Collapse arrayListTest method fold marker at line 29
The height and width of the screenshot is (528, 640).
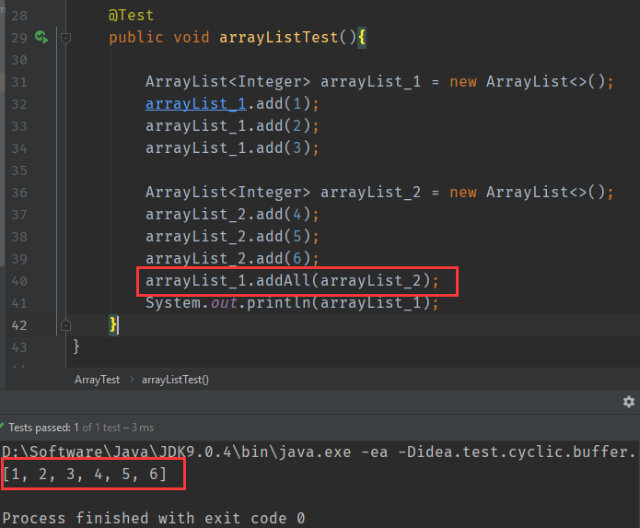point(65,39)
